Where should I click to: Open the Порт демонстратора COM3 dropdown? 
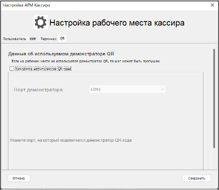pos(127,89)
